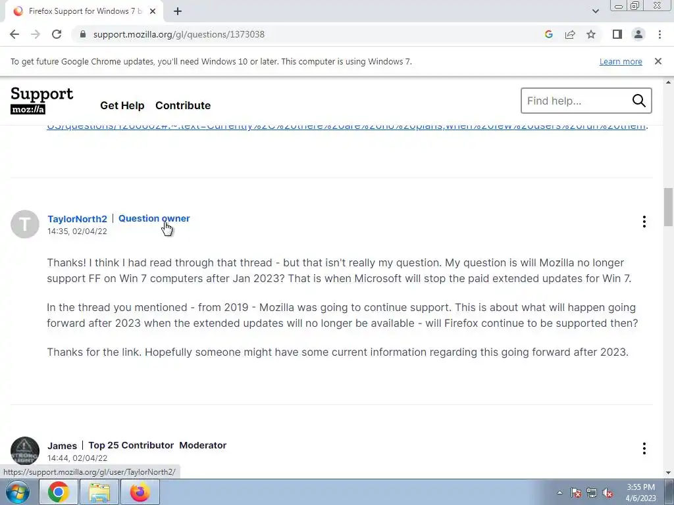Click the address bar URL
Viewport: 674px width, 505px height.
[x=179, y=34]
